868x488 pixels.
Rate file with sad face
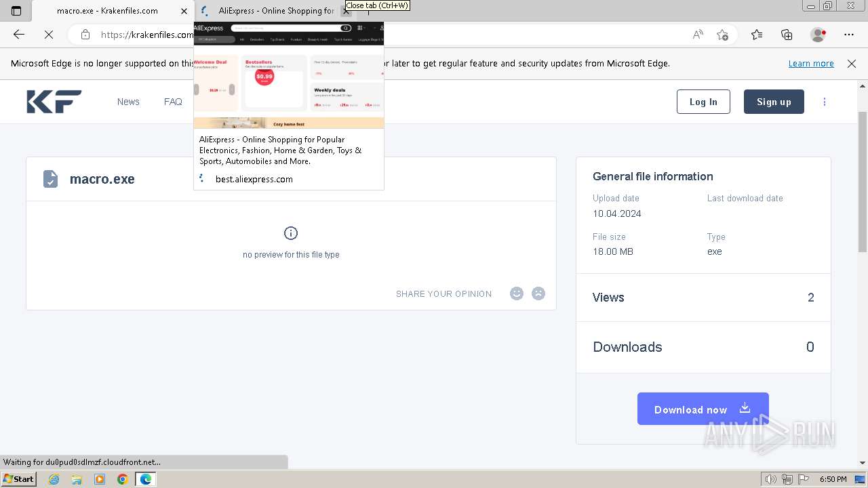[x=538, y=293]
